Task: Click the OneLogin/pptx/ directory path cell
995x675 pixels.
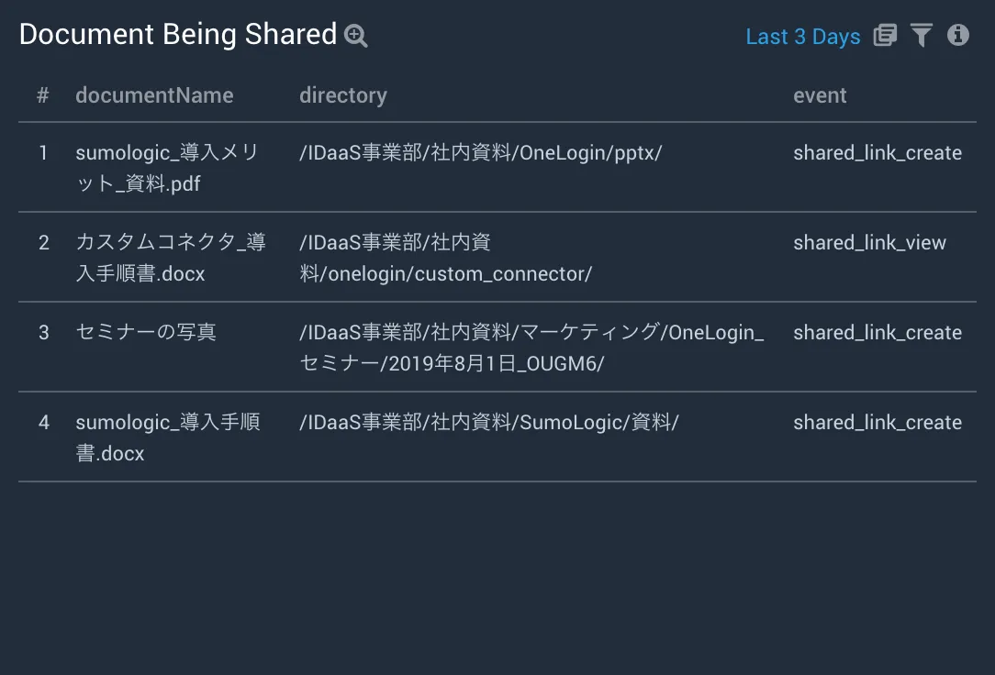Action: point(480,153)
